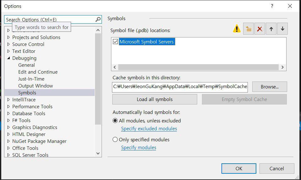Open Output Window settings
This screenshot has width=301, height=180.
(36, 86)
